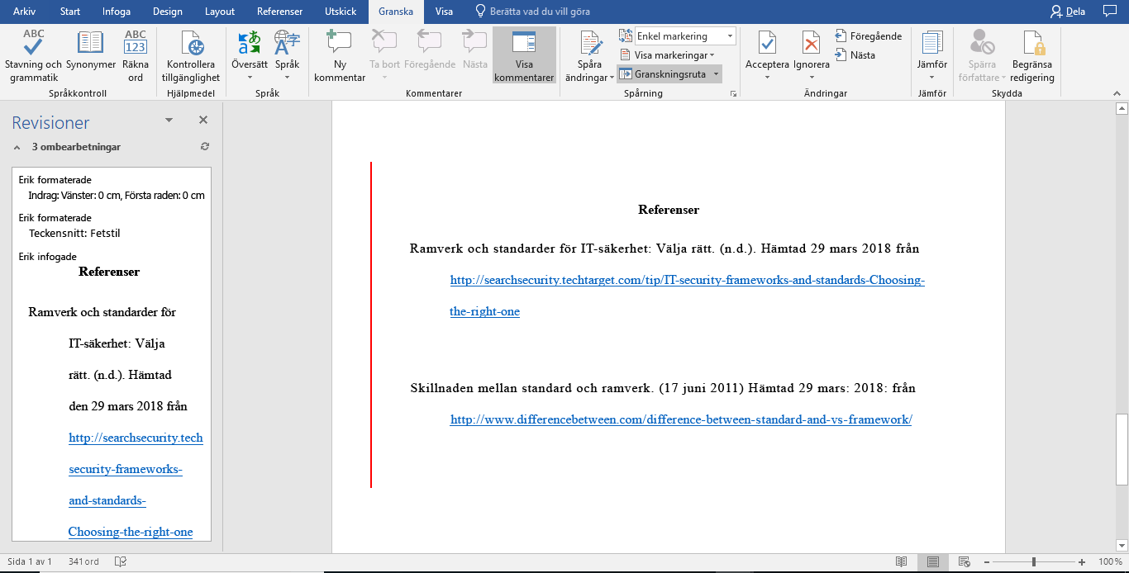Open the Enkel markering dropdown
Viewport: 1129px width, 573px height.
point(684,36)
